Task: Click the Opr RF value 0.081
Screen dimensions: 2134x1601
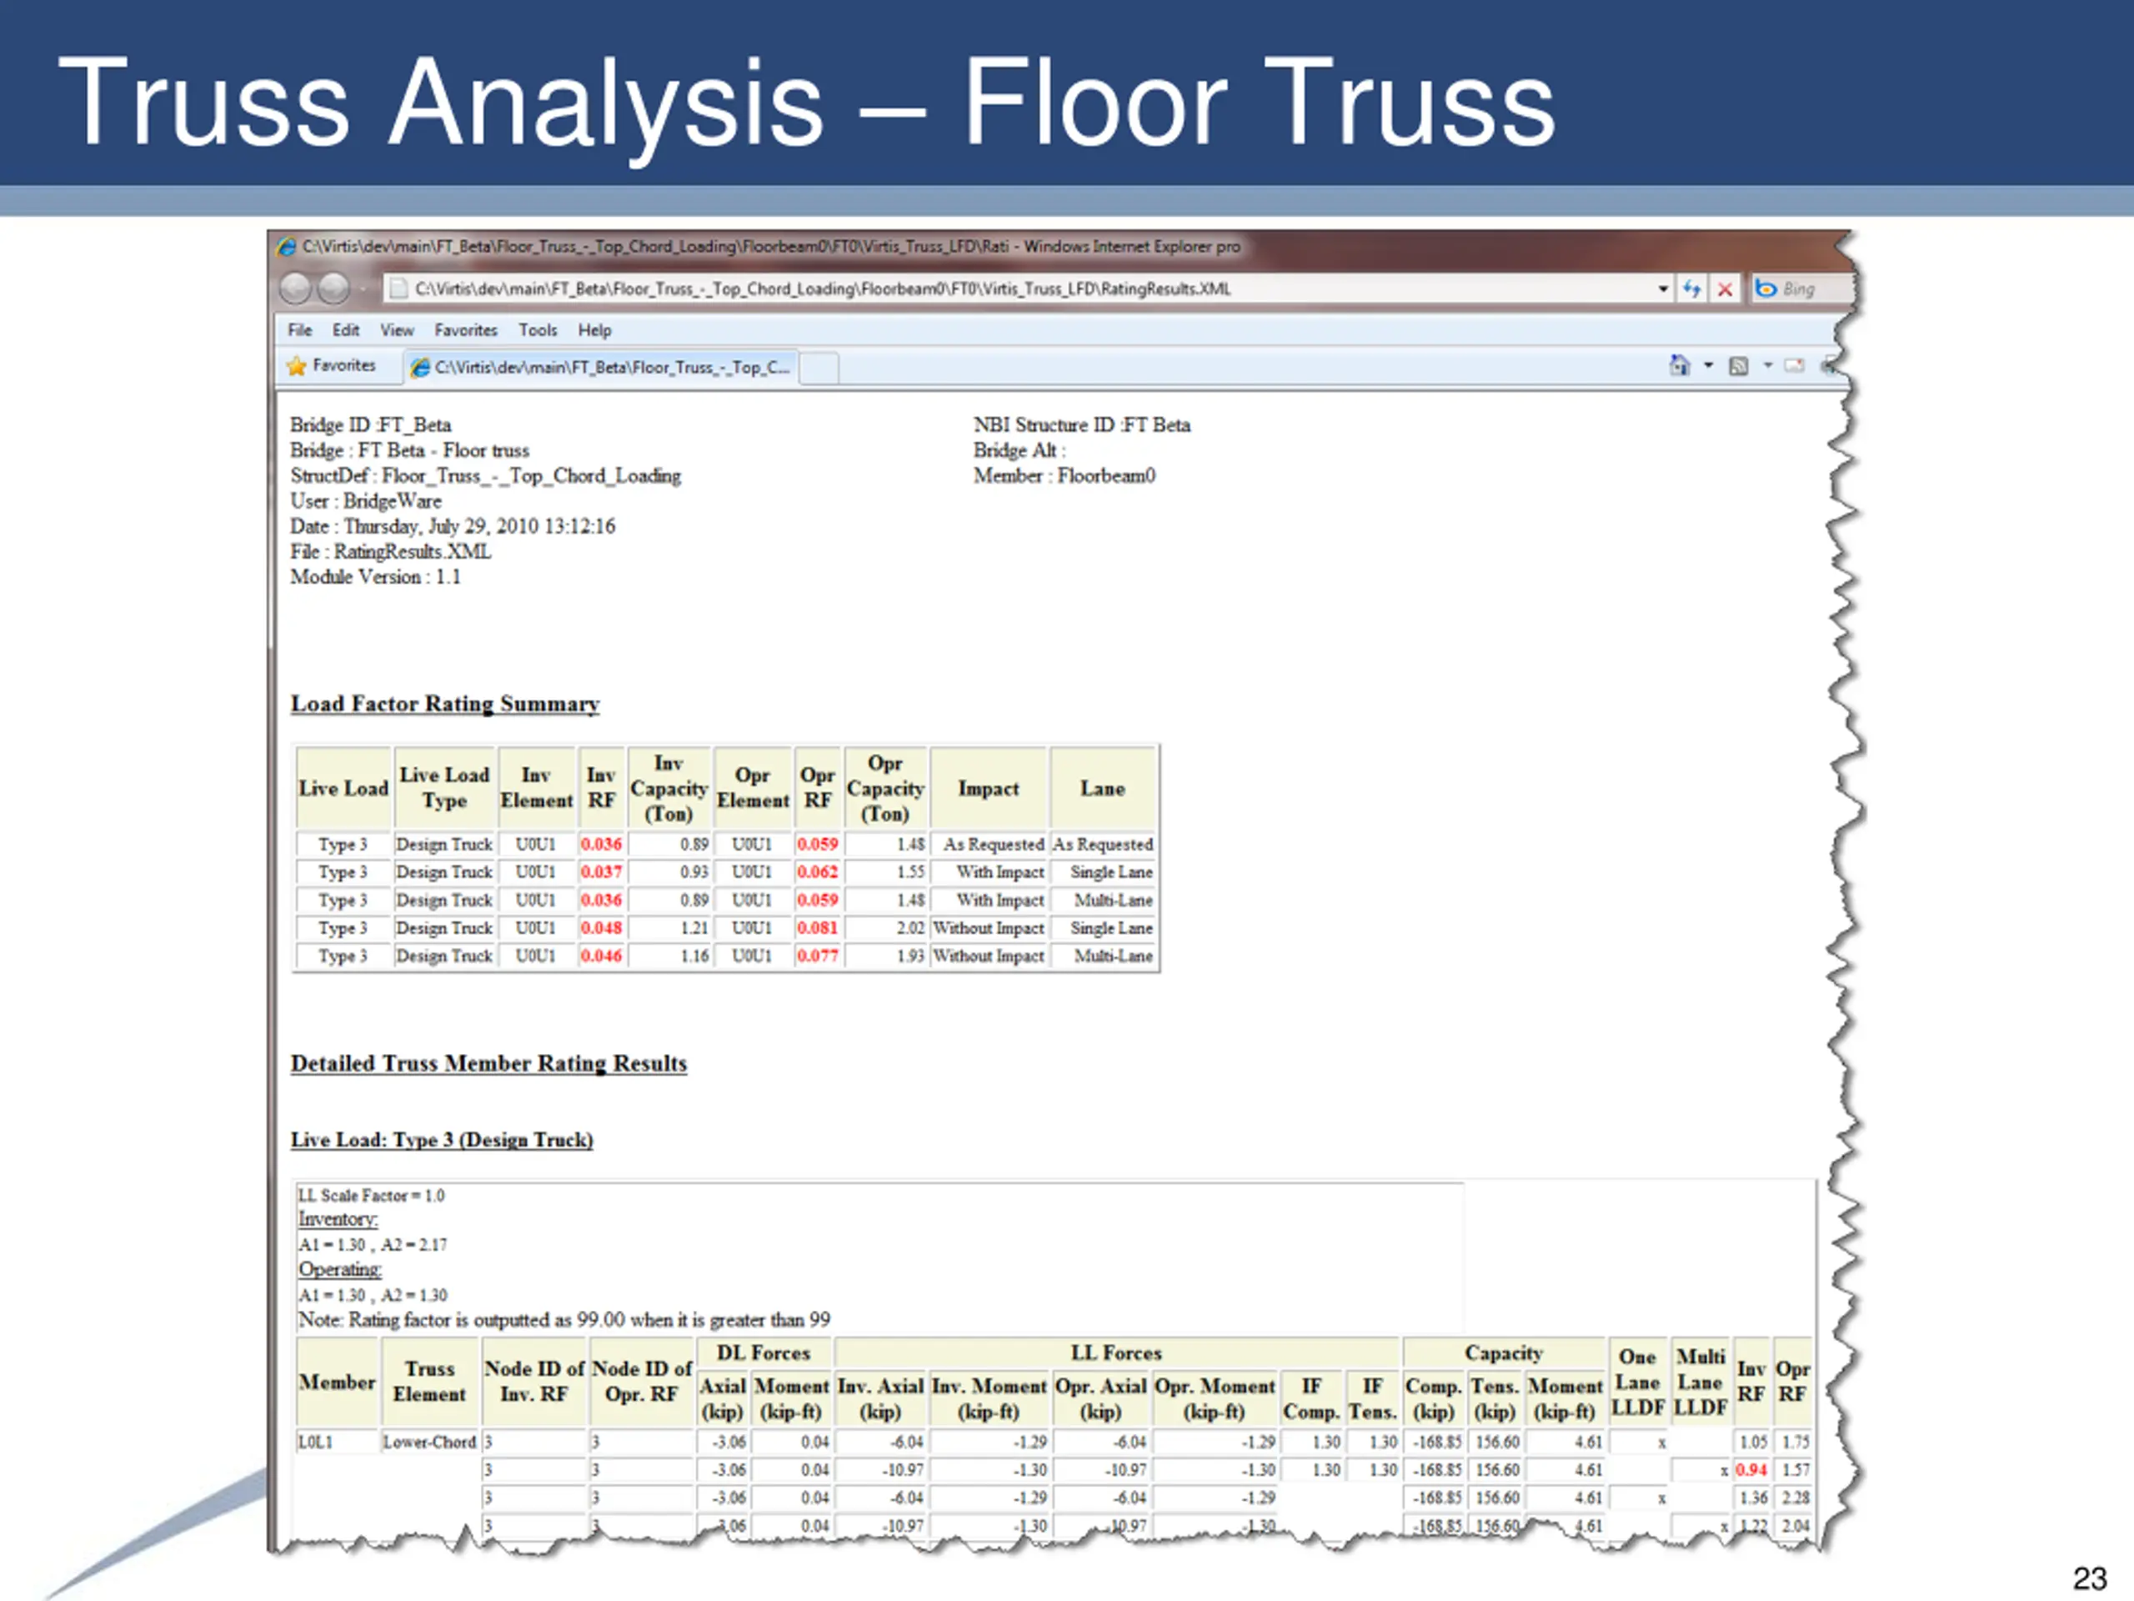Action: pyautogui.click(x=817, y=928)
